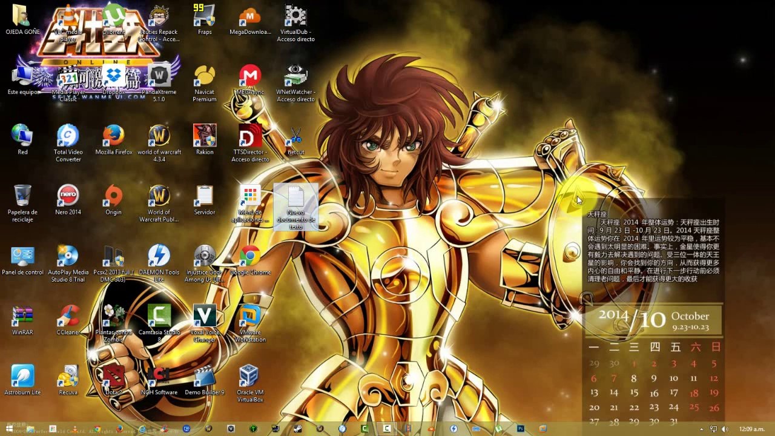Screen dimensions: 775x436
Task: Open the 12:09 a.m. taskbar clock
Action: [751, 429]
